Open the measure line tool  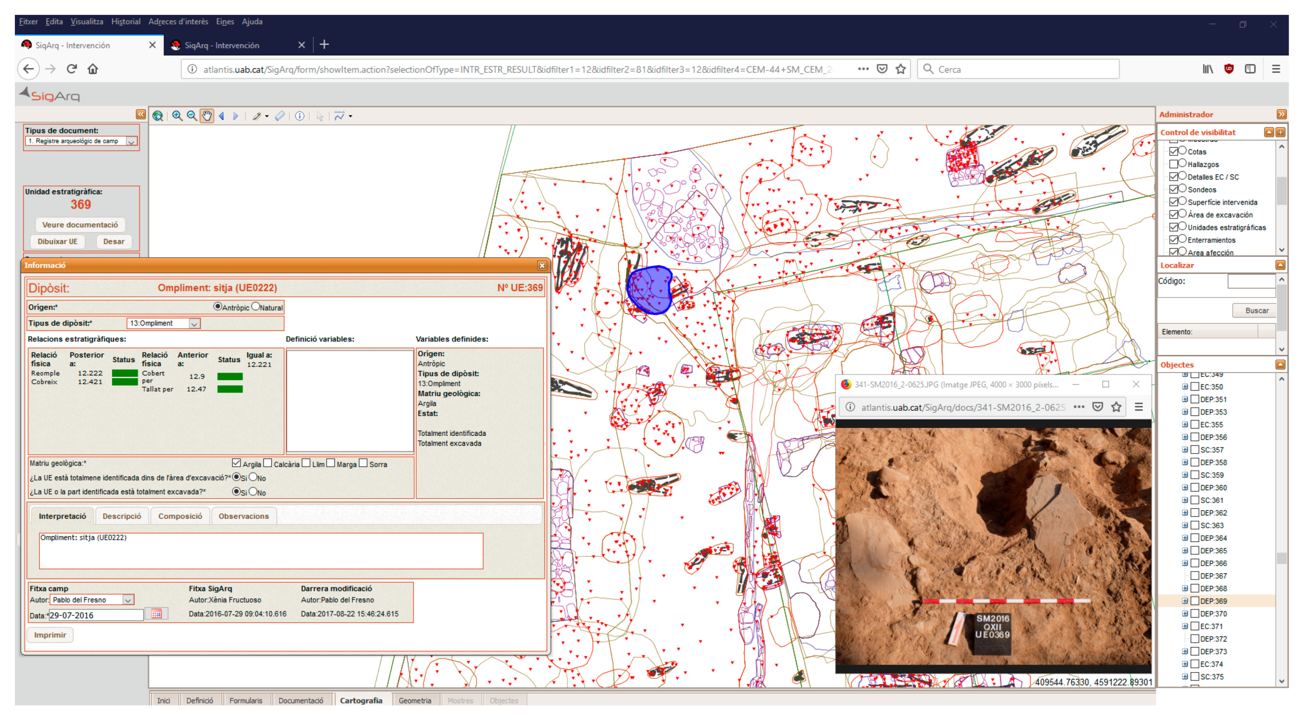(x=339, y=116)
